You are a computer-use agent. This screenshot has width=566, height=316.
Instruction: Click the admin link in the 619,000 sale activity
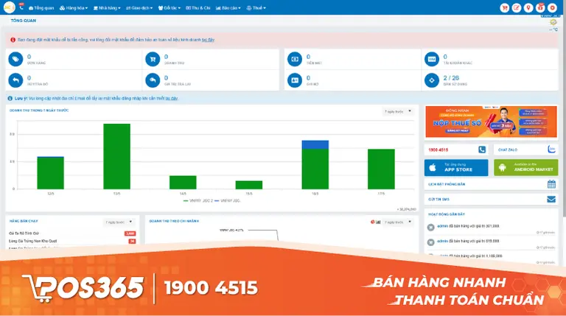click(442, 241)
